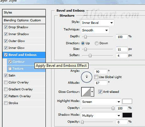The image size is (145, 127).
Task: Click the Size slider handle
Action: tap(85, 49)
